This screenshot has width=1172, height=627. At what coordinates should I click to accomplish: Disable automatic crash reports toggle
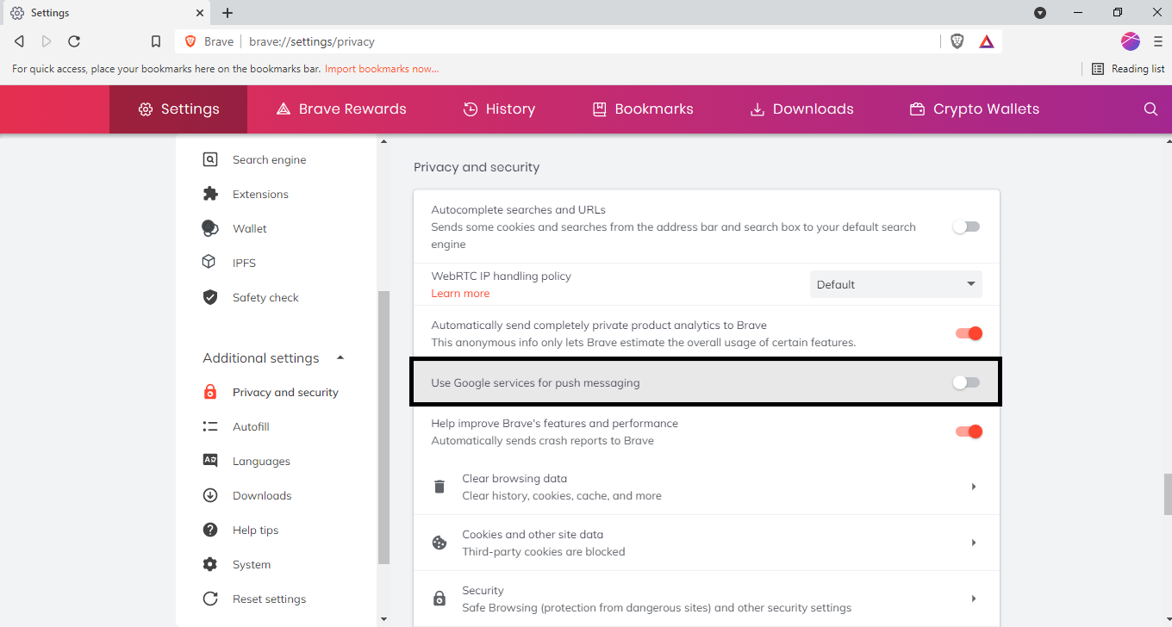969,431
